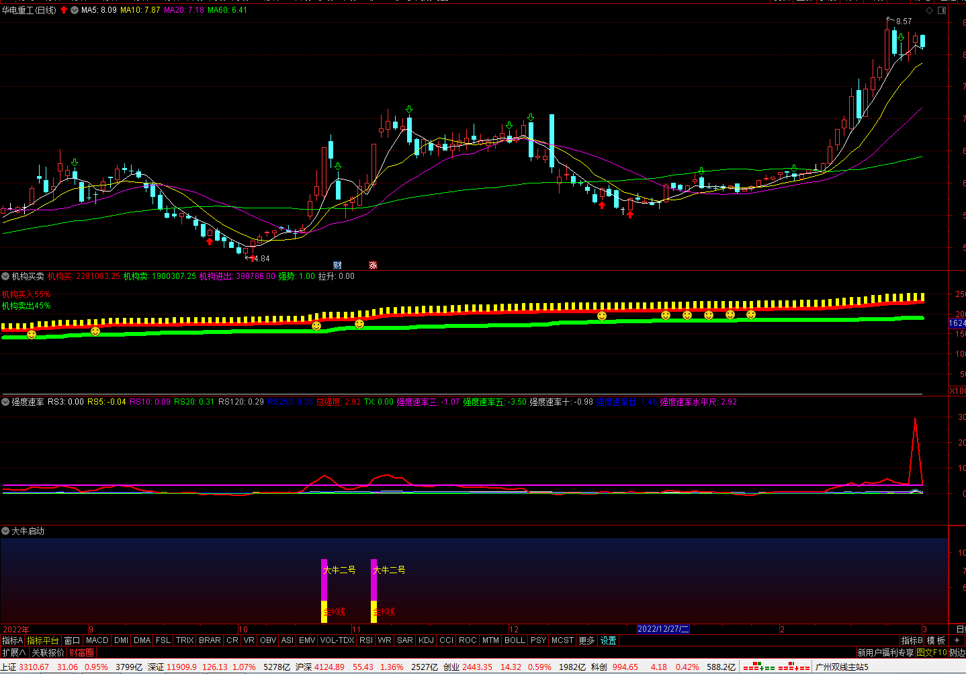Click the 上证 index value 3310.67

coord(34,667)
